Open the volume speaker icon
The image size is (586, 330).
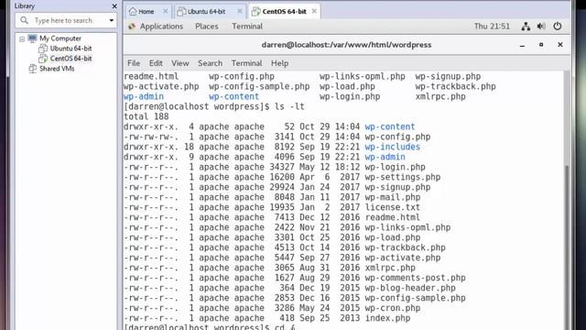point(541,27)
